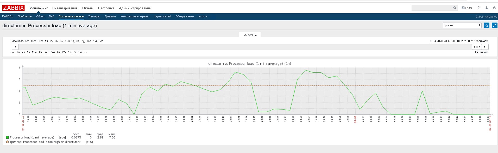Click the search input field
This screenshot has height=153, width=498.
pyautogui.click(x=432, y=8)
